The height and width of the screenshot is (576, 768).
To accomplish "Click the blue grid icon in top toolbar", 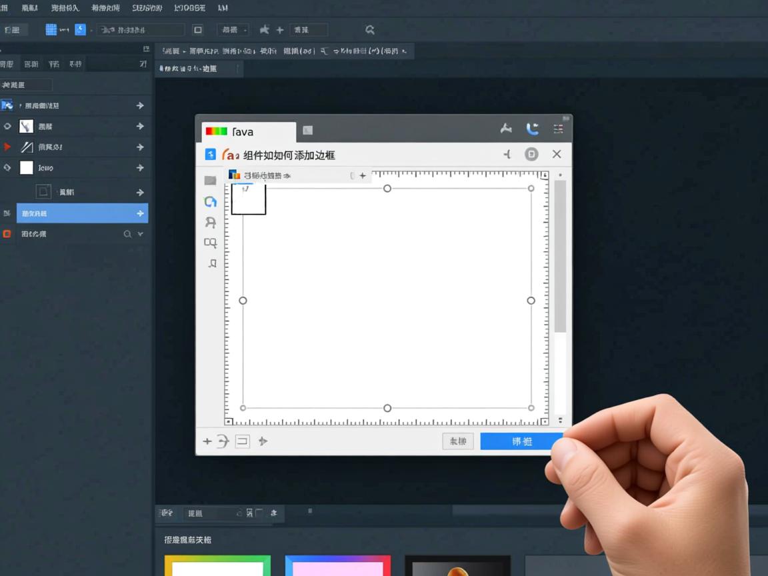I will click(51, 29).
